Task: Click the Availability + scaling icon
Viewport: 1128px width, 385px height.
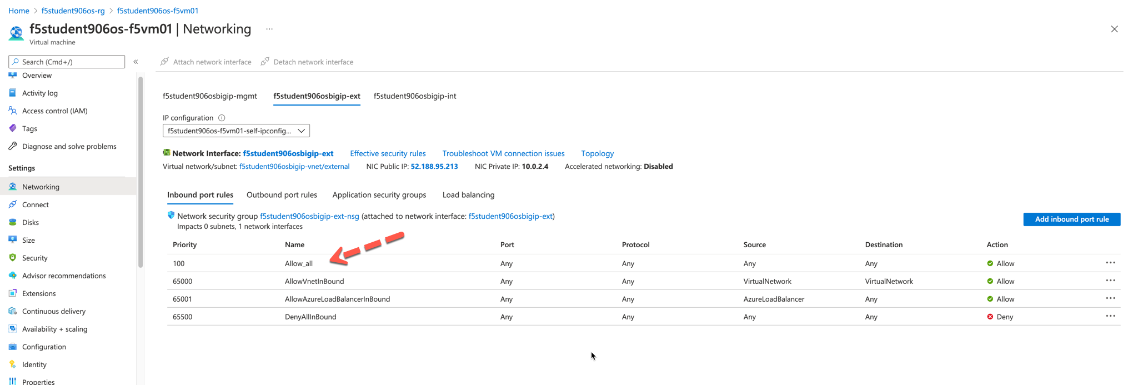Action: point(13,329)
